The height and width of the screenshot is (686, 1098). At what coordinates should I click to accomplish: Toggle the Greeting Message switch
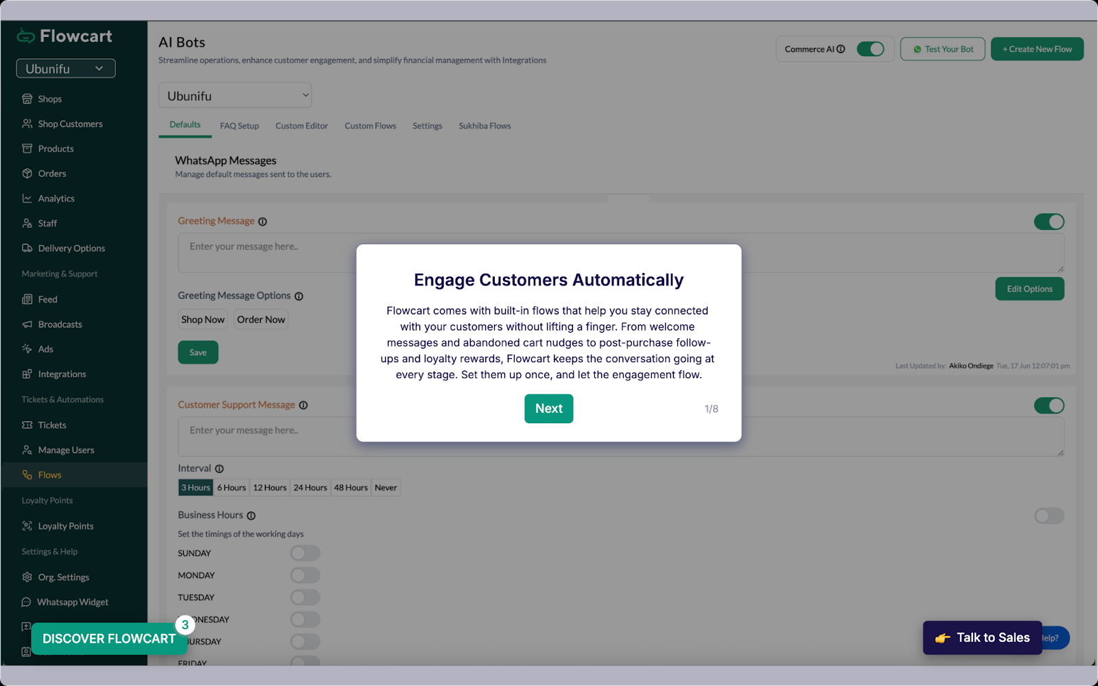click(x=1049, y=222)
